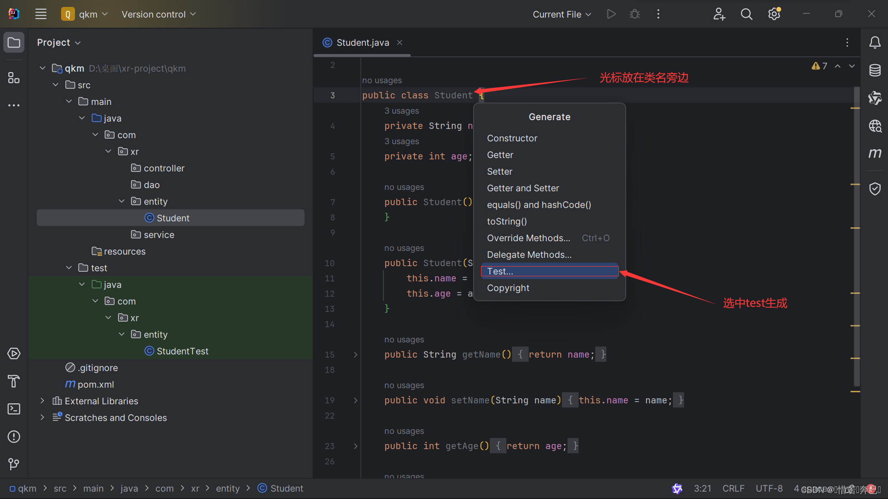The image size is (888, 499).
Task: Choose toString() in Generate menu
Action: pos(549,221)
